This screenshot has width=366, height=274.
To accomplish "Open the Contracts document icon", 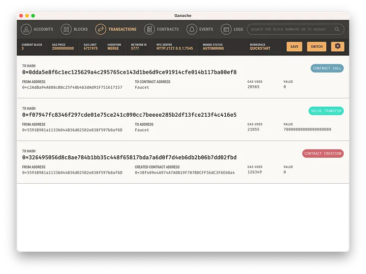I will 149,29.
